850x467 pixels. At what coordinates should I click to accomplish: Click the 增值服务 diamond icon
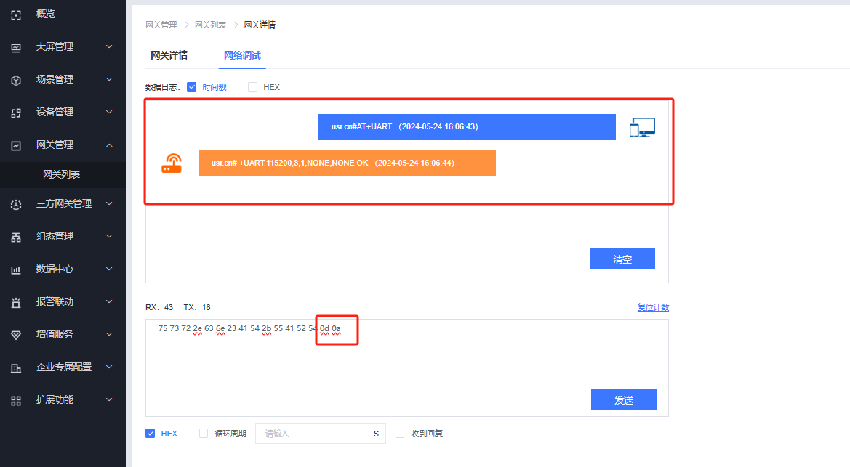(16, 335)
